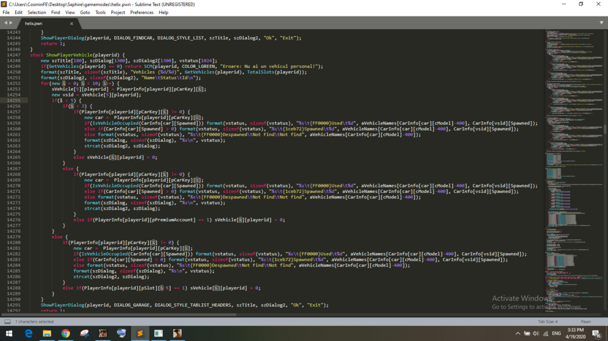
Task: Open the Preferences menu
Action: [x=142, y=12]
